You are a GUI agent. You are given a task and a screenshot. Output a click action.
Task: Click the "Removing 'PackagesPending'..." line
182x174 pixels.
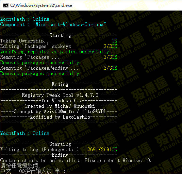39,68
